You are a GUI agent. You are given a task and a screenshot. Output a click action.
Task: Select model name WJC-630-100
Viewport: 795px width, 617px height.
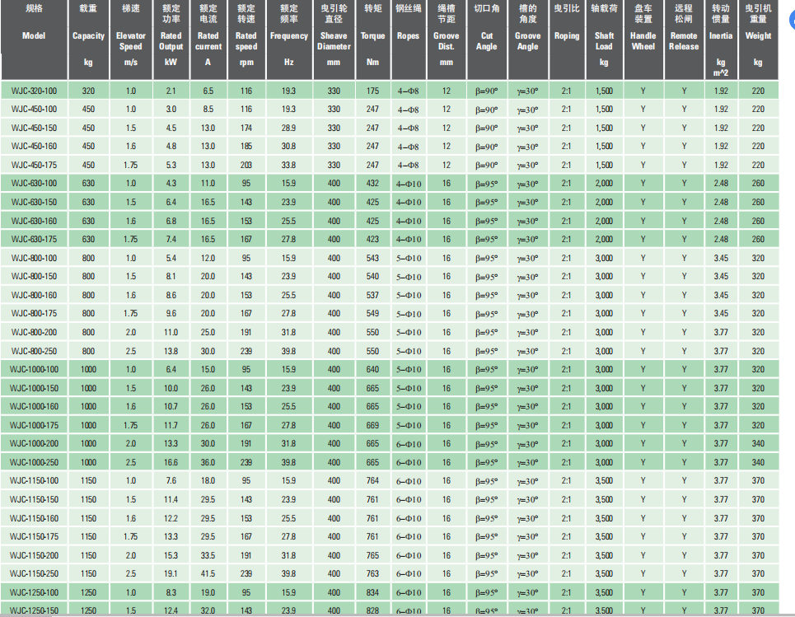[x=34, y=183]
